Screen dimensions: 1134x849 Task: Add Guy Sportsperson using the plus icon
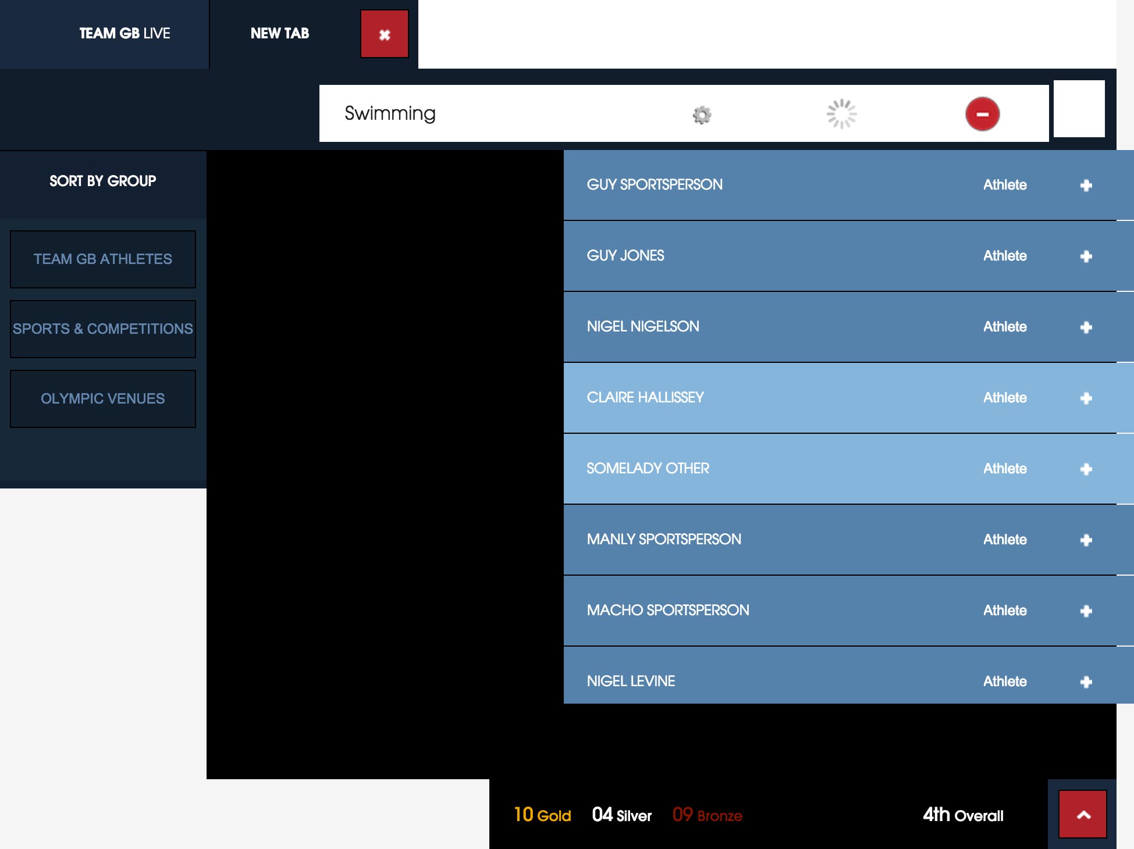[x=1086, y=185]
